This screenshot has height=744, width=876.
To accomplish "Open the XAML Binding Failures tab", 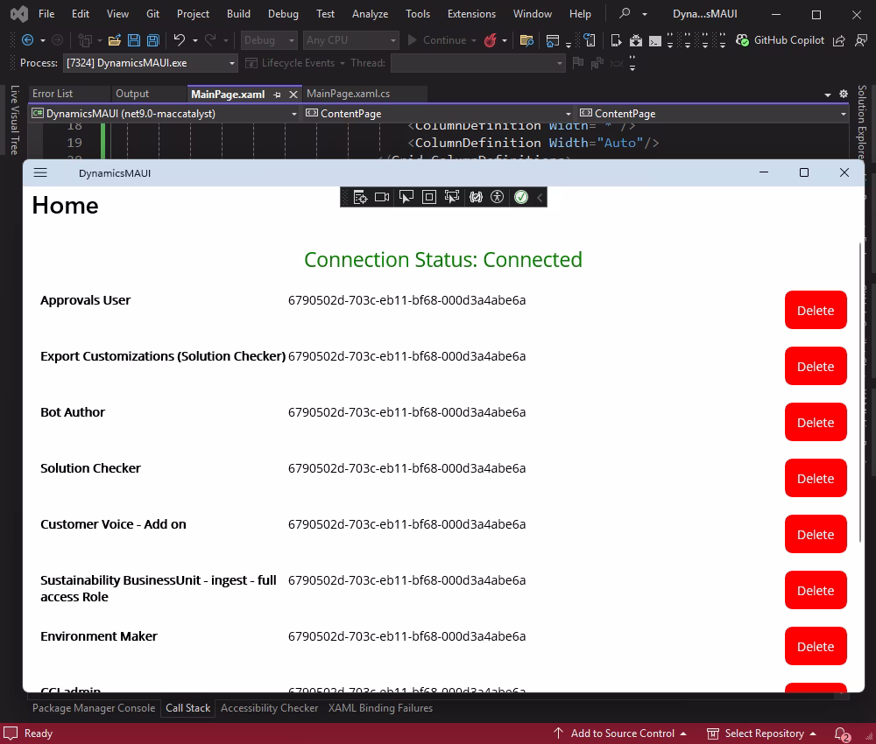I will point(380,708).
